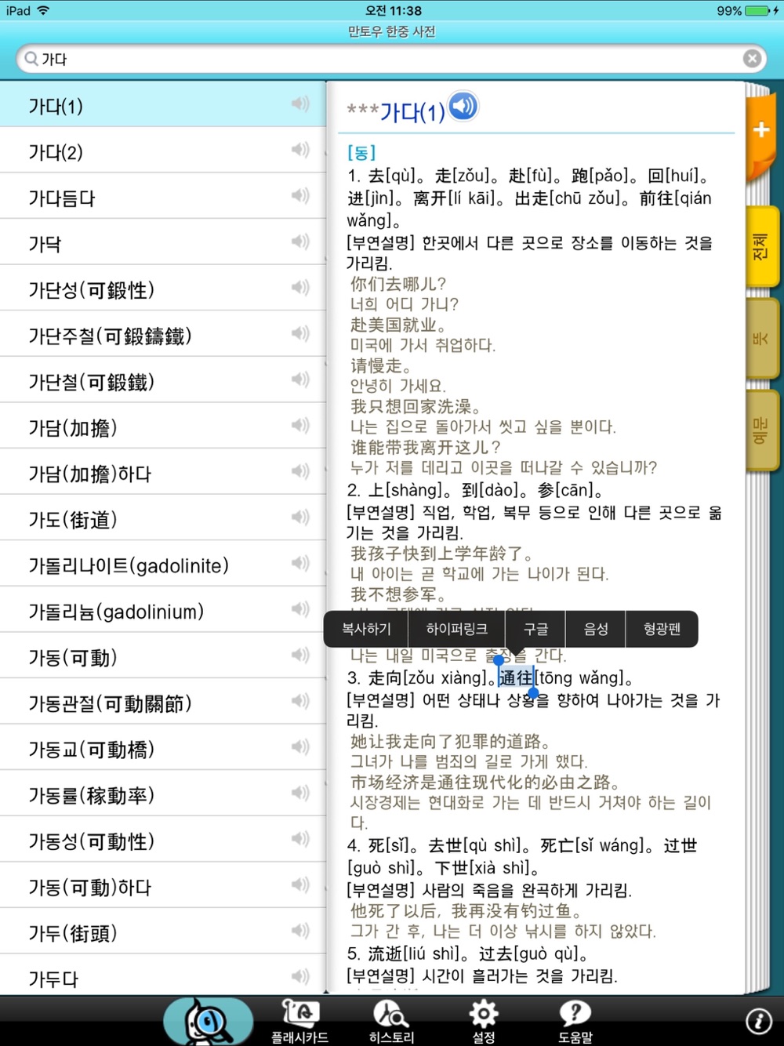Play audio for 가동성(可動性) entry

point(300,839)
